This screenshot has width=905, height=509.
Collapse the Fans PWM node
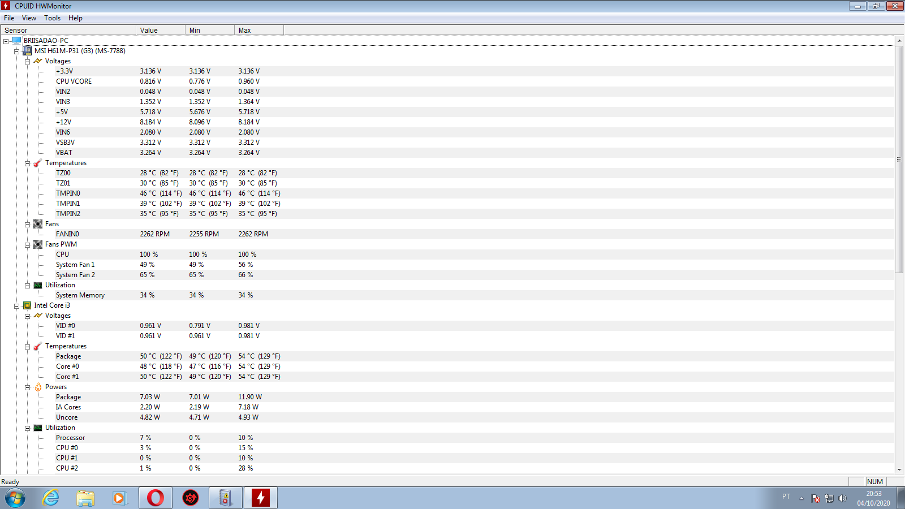pos(27,245)
